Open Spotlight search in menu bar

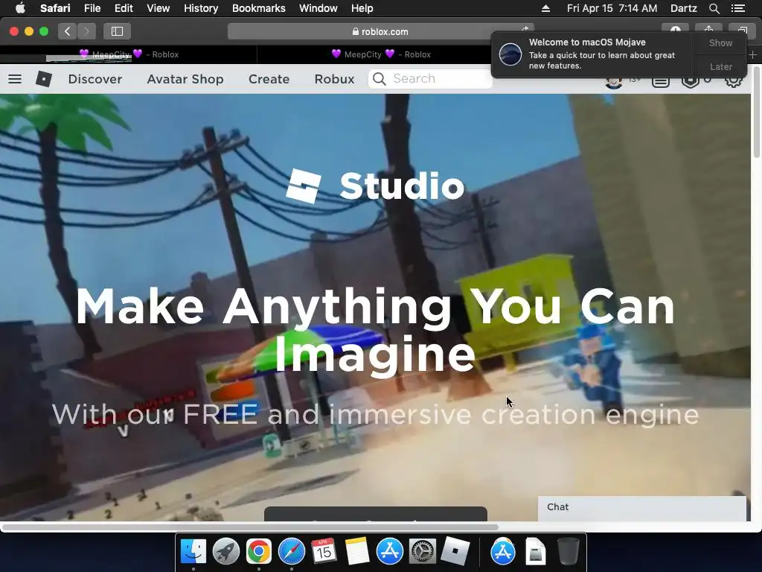pyautogui.click(x=714, y=8)
